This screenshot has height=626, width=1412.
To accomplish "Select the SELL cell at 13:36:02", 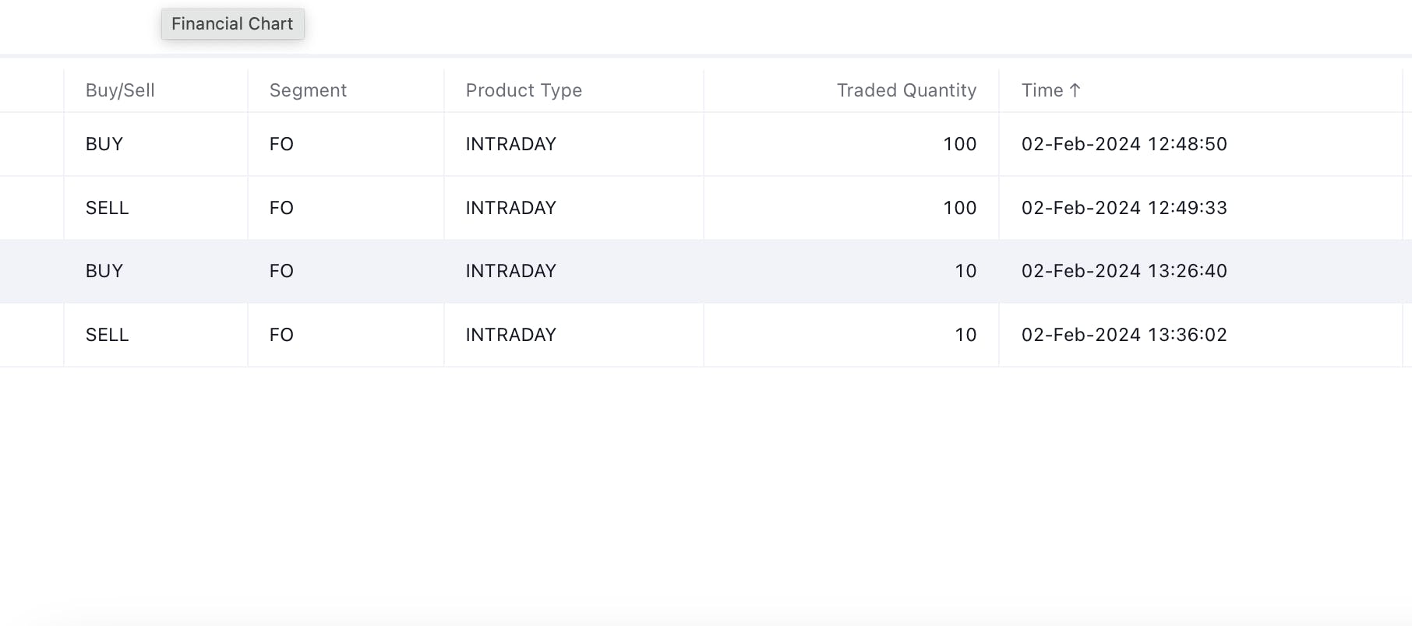I will 107,335.
